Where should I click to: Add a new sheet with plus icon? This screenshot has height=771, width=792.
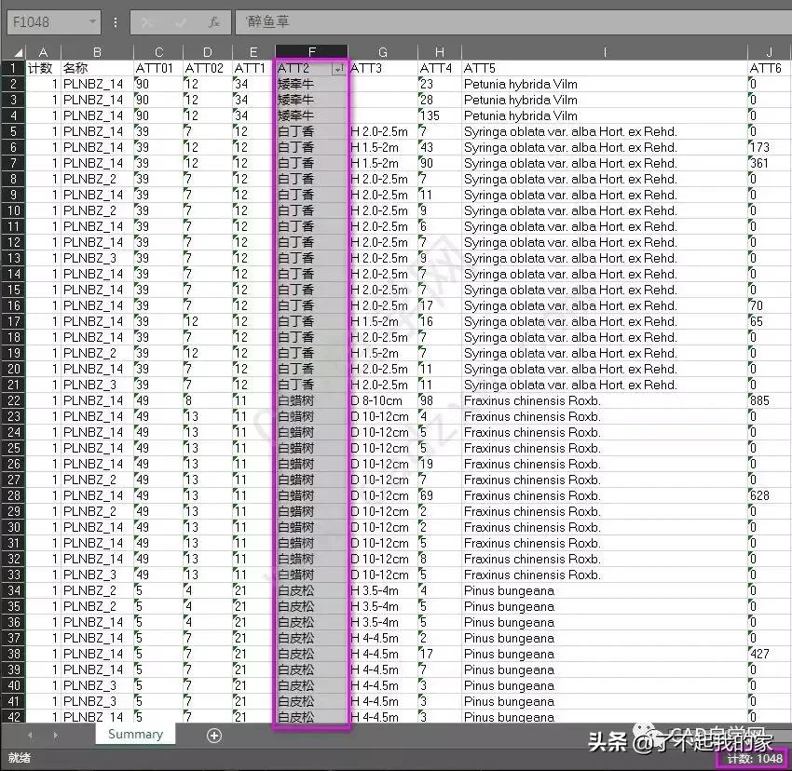pos(214,736)
